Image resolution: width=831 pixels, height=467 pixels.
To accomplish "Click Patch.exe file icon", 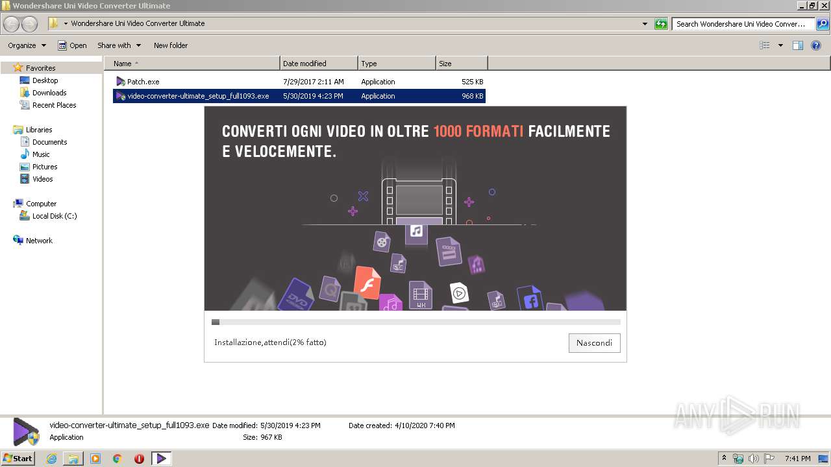I will tap(121, 82).
